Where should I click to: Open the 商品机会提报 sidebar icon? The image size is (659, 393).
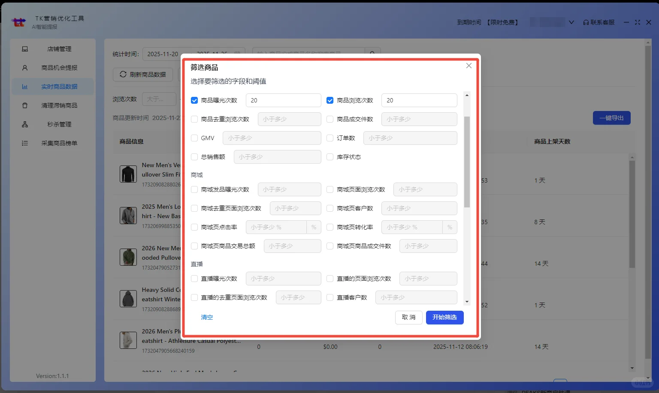[25, 67]
